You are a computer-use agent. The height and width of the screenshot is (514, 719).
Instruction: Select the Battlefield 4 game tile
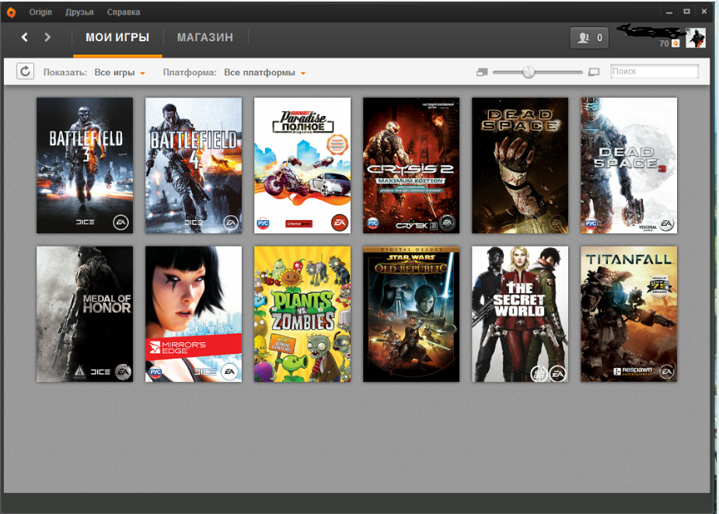tap(194, 165)
